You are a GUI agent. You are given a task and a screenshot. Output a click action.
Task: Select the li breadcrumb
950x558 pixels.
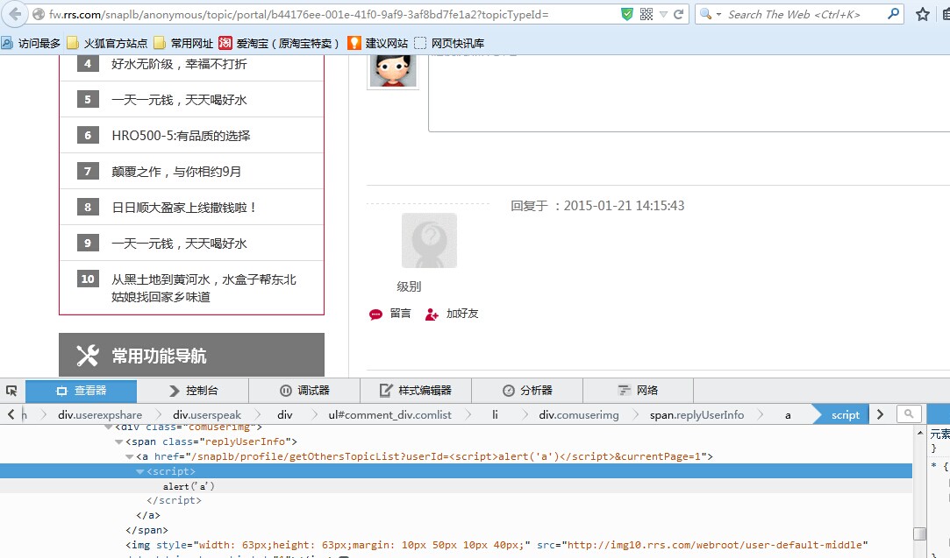[x=495, y=414]
